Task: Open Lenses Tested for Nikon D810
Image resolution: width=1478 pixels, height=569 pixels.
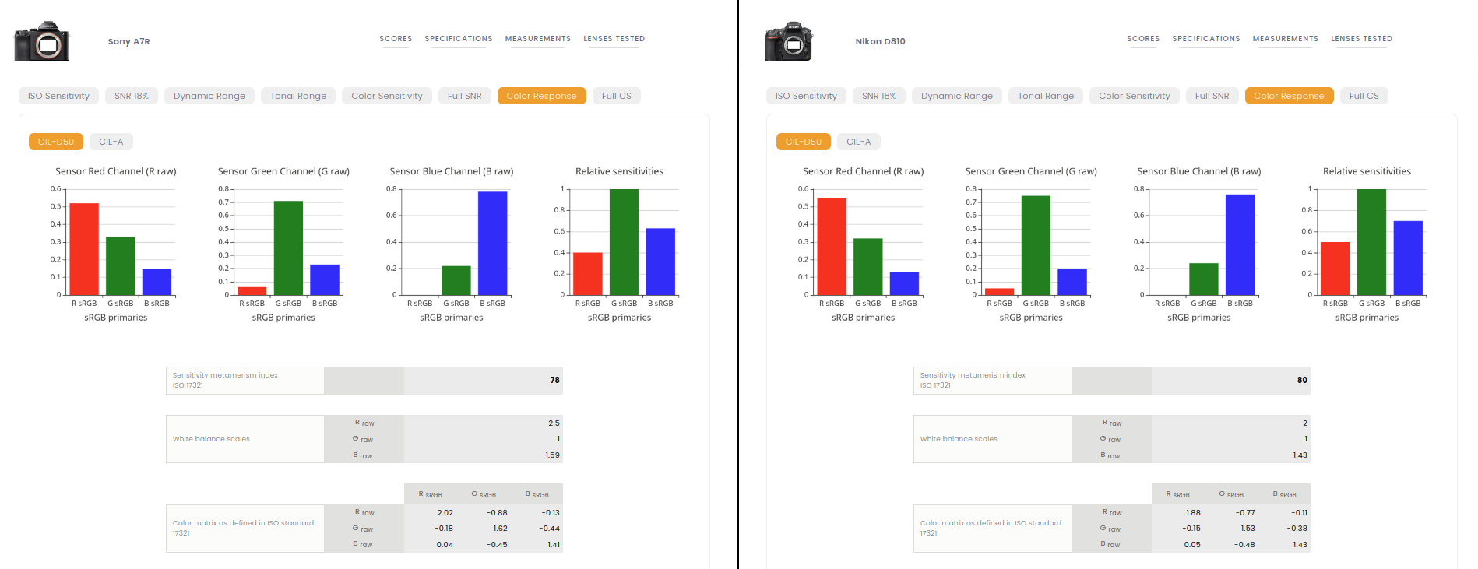Action: pos(1361,39)
